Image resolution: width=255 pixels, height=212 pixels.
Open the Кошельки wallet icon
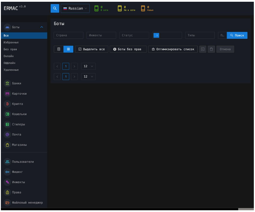pyautogui.click(x=7, y=114)
